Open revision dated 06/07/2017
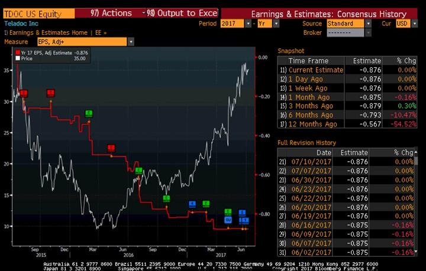 346,243
